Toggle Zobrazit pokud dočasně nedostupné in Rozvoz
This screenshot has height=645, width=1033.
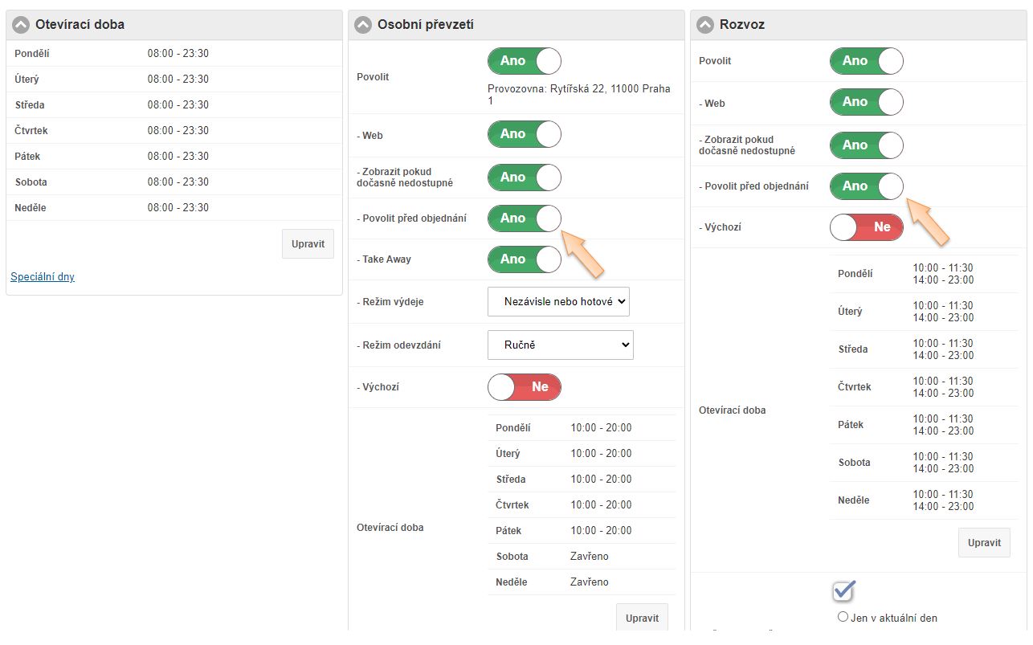pyautogui.click(x=866, y=145)
